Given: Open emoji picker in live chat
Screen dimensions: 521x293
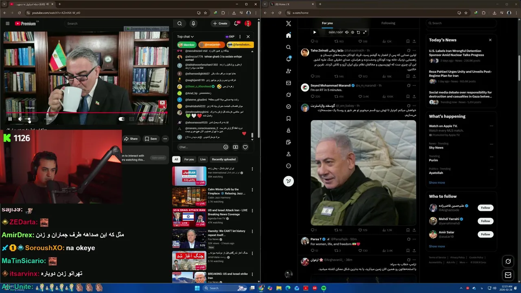Looking at the screenshot, I should pos(226,147).
